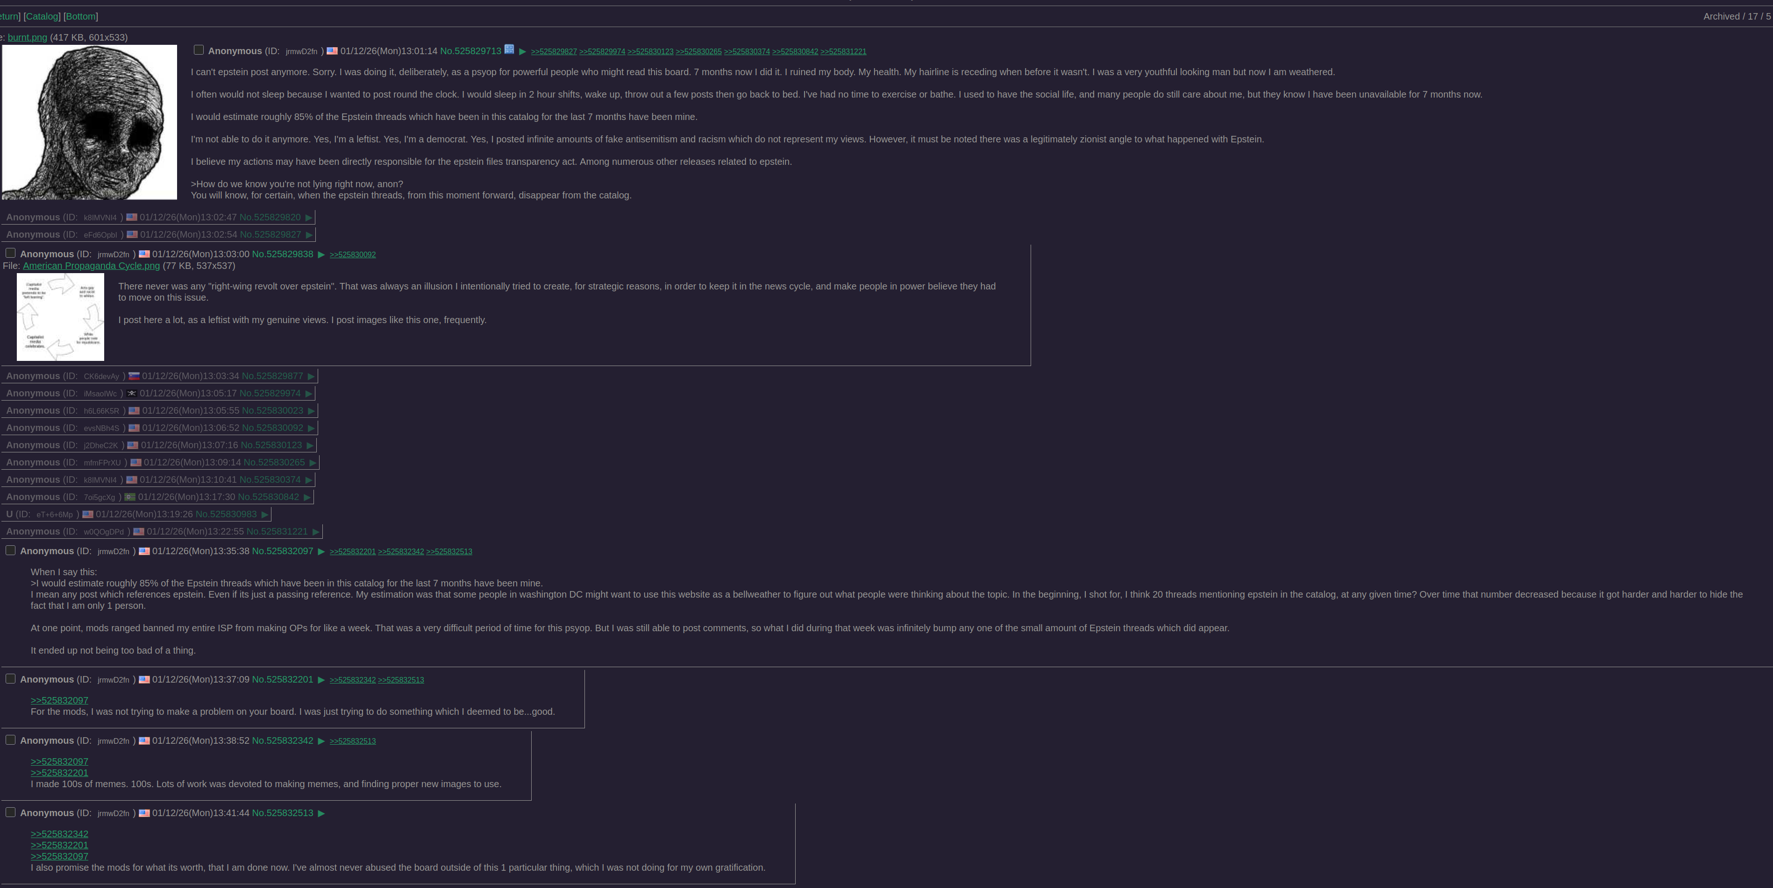Tick the checkbox on OP post No.525829713

199,49
